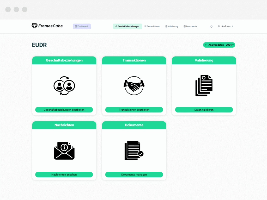The height and width of the screenshot is (200, 267).
Task: Click the Daten validieren button
Action: 204,110
